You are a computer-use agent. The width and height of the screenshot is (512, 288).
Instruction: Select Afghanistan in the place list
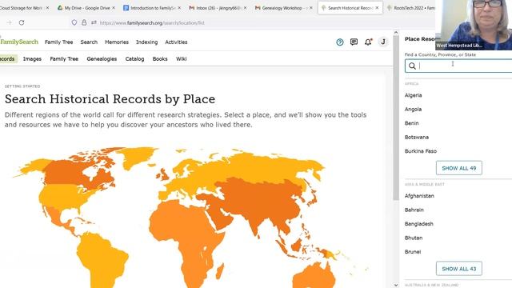[x=419, y=196]
